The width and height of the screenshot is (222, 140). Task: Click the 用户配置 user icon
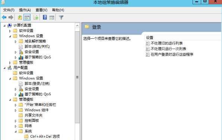10,68
